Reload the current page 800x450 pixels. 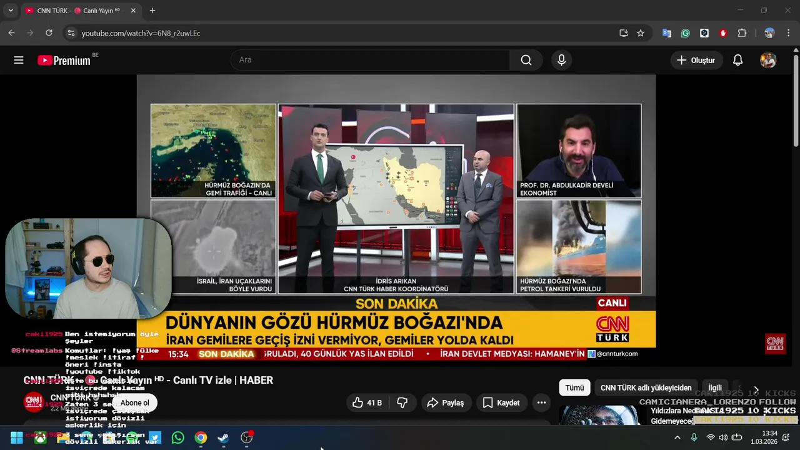click(49, 33)
